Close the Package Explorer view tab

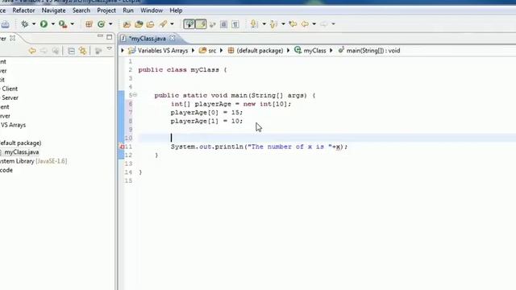(x=13, y=39)
